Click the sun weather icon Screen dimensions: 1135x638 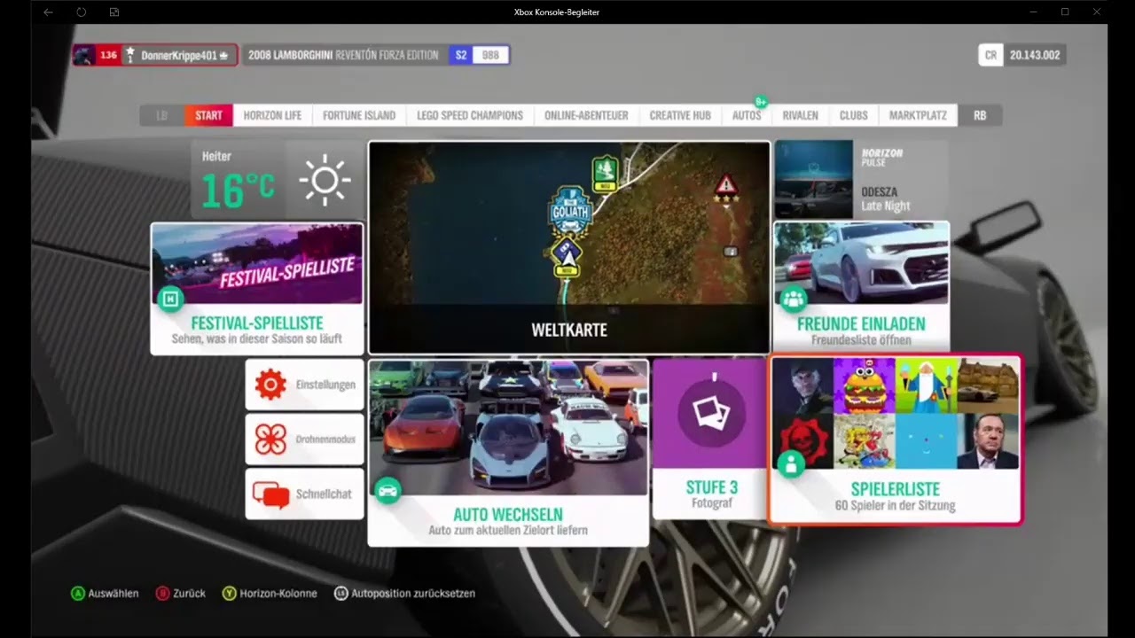[325, 181]
